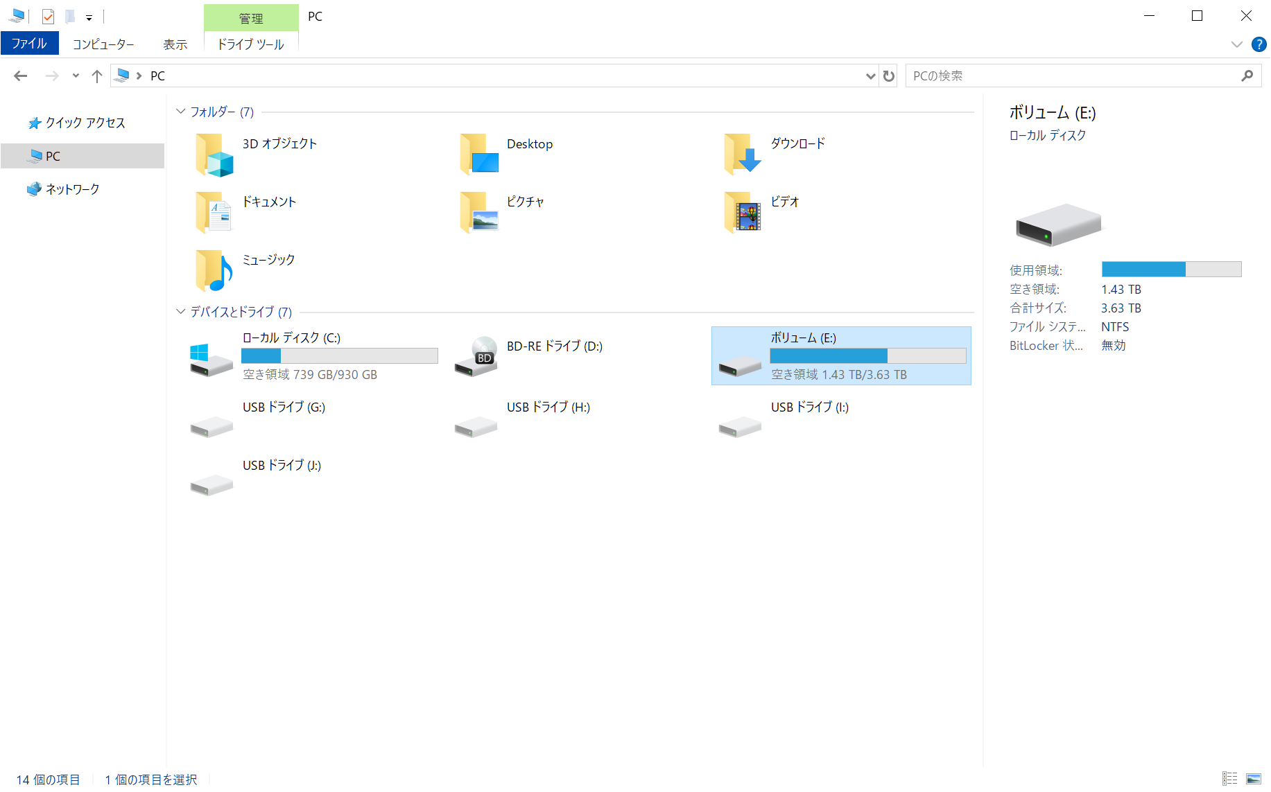Select the USB ドライブ (J:) icon
Viewport: 1271px width, 792px height.
tap(211, 484)
